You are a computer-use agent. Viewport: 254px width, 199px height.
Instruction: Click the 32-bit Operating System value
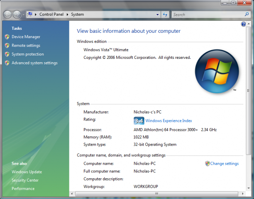click(155, 144)
